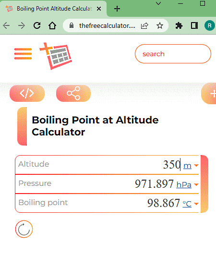Click the plus button at right edge
Viewport: 216px width, 268px height.
[210, 94]
